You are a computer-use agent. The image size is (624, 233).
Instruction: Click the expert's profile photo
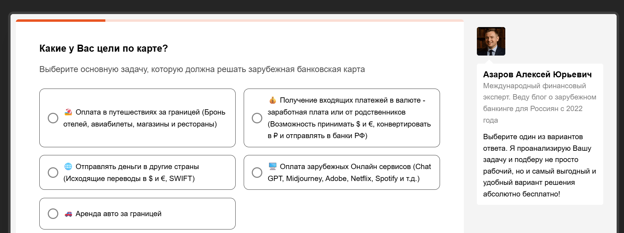coord(491,41)
